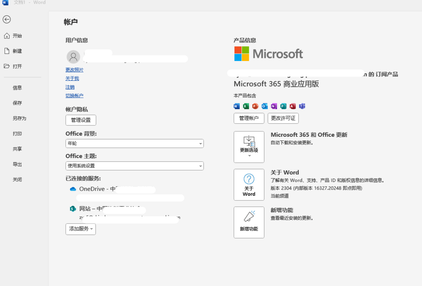Click the Outlook icon in included products
Screen dimensions: 422x286
click(265, 106)
